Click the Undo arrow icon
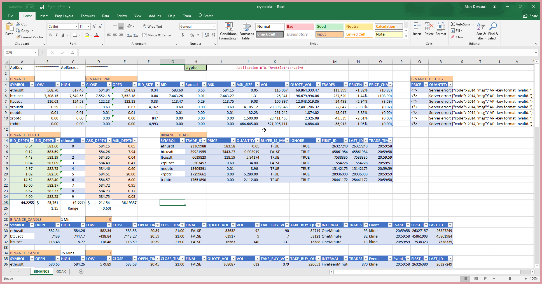 point(50,7)
